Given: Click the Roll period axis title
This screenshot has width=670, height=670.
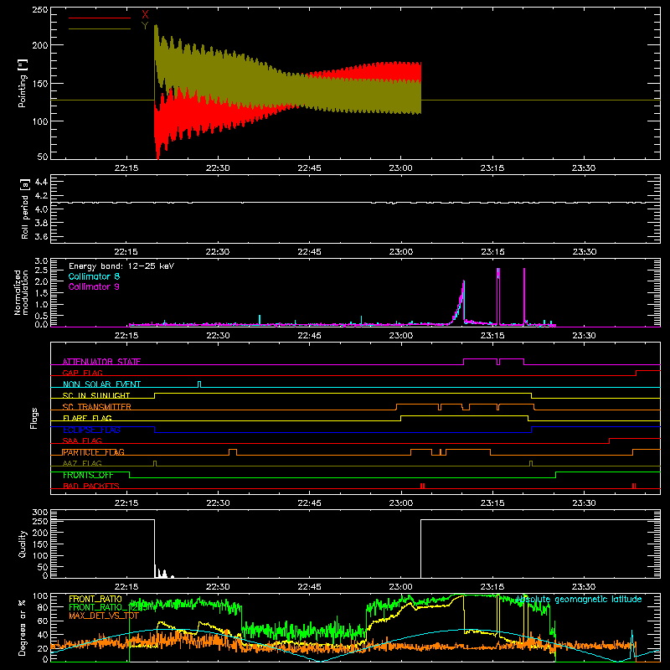Looking at the screenshot, I should [25, 209].
